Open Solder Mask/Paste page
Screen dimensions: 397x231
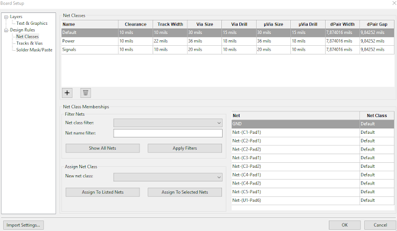(34, 50)
